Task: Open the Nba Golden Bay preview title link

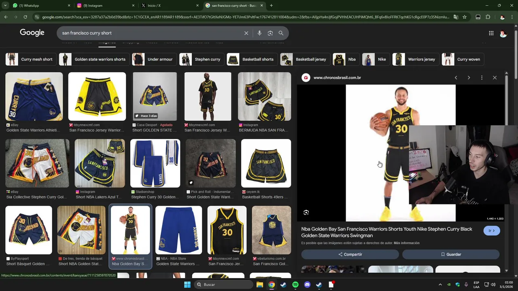Action: [x=386, y=232]
